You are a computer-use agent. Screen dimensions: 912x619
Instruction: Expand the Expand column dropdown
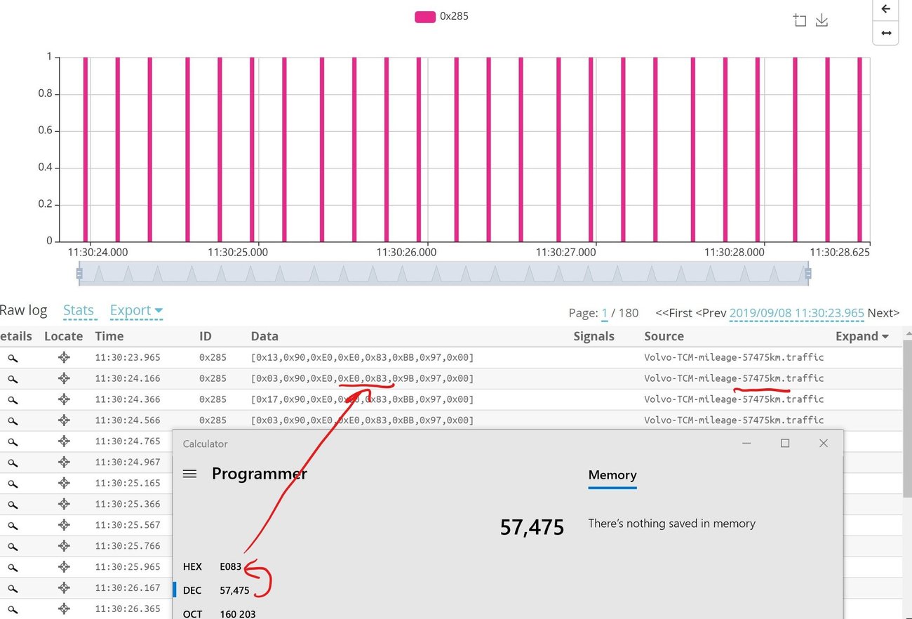(x=861, y=336)
